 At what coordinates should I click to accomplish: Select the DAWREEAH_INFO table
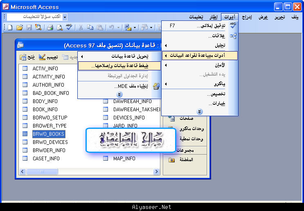(x=133, y=101)
